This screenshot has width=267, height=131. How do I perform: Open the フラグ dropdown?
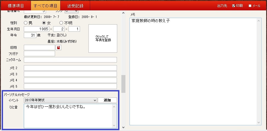coord(71,11)
